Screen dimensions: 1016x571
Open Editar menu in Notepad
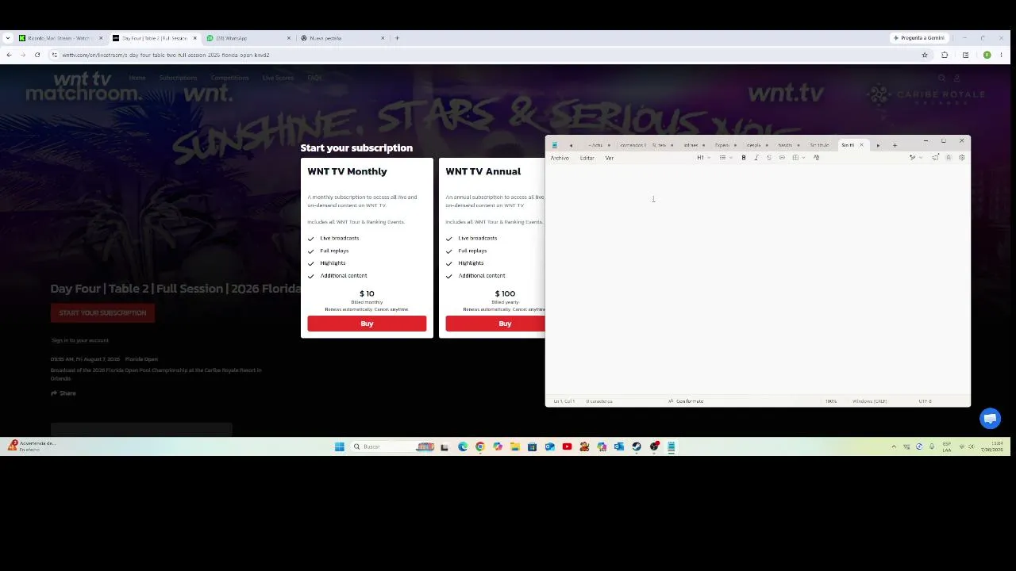587,158
